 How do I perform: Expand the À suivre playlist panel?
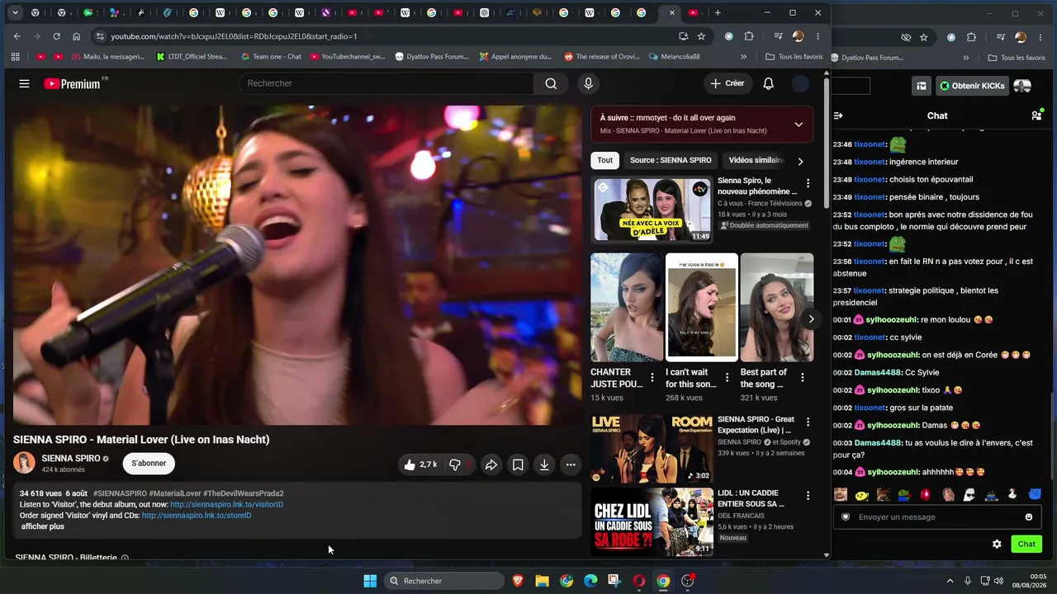[799, 125]
